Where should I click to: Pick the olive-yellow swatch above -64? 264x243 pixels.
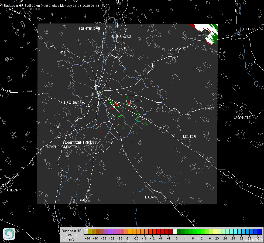pos(90,232)
